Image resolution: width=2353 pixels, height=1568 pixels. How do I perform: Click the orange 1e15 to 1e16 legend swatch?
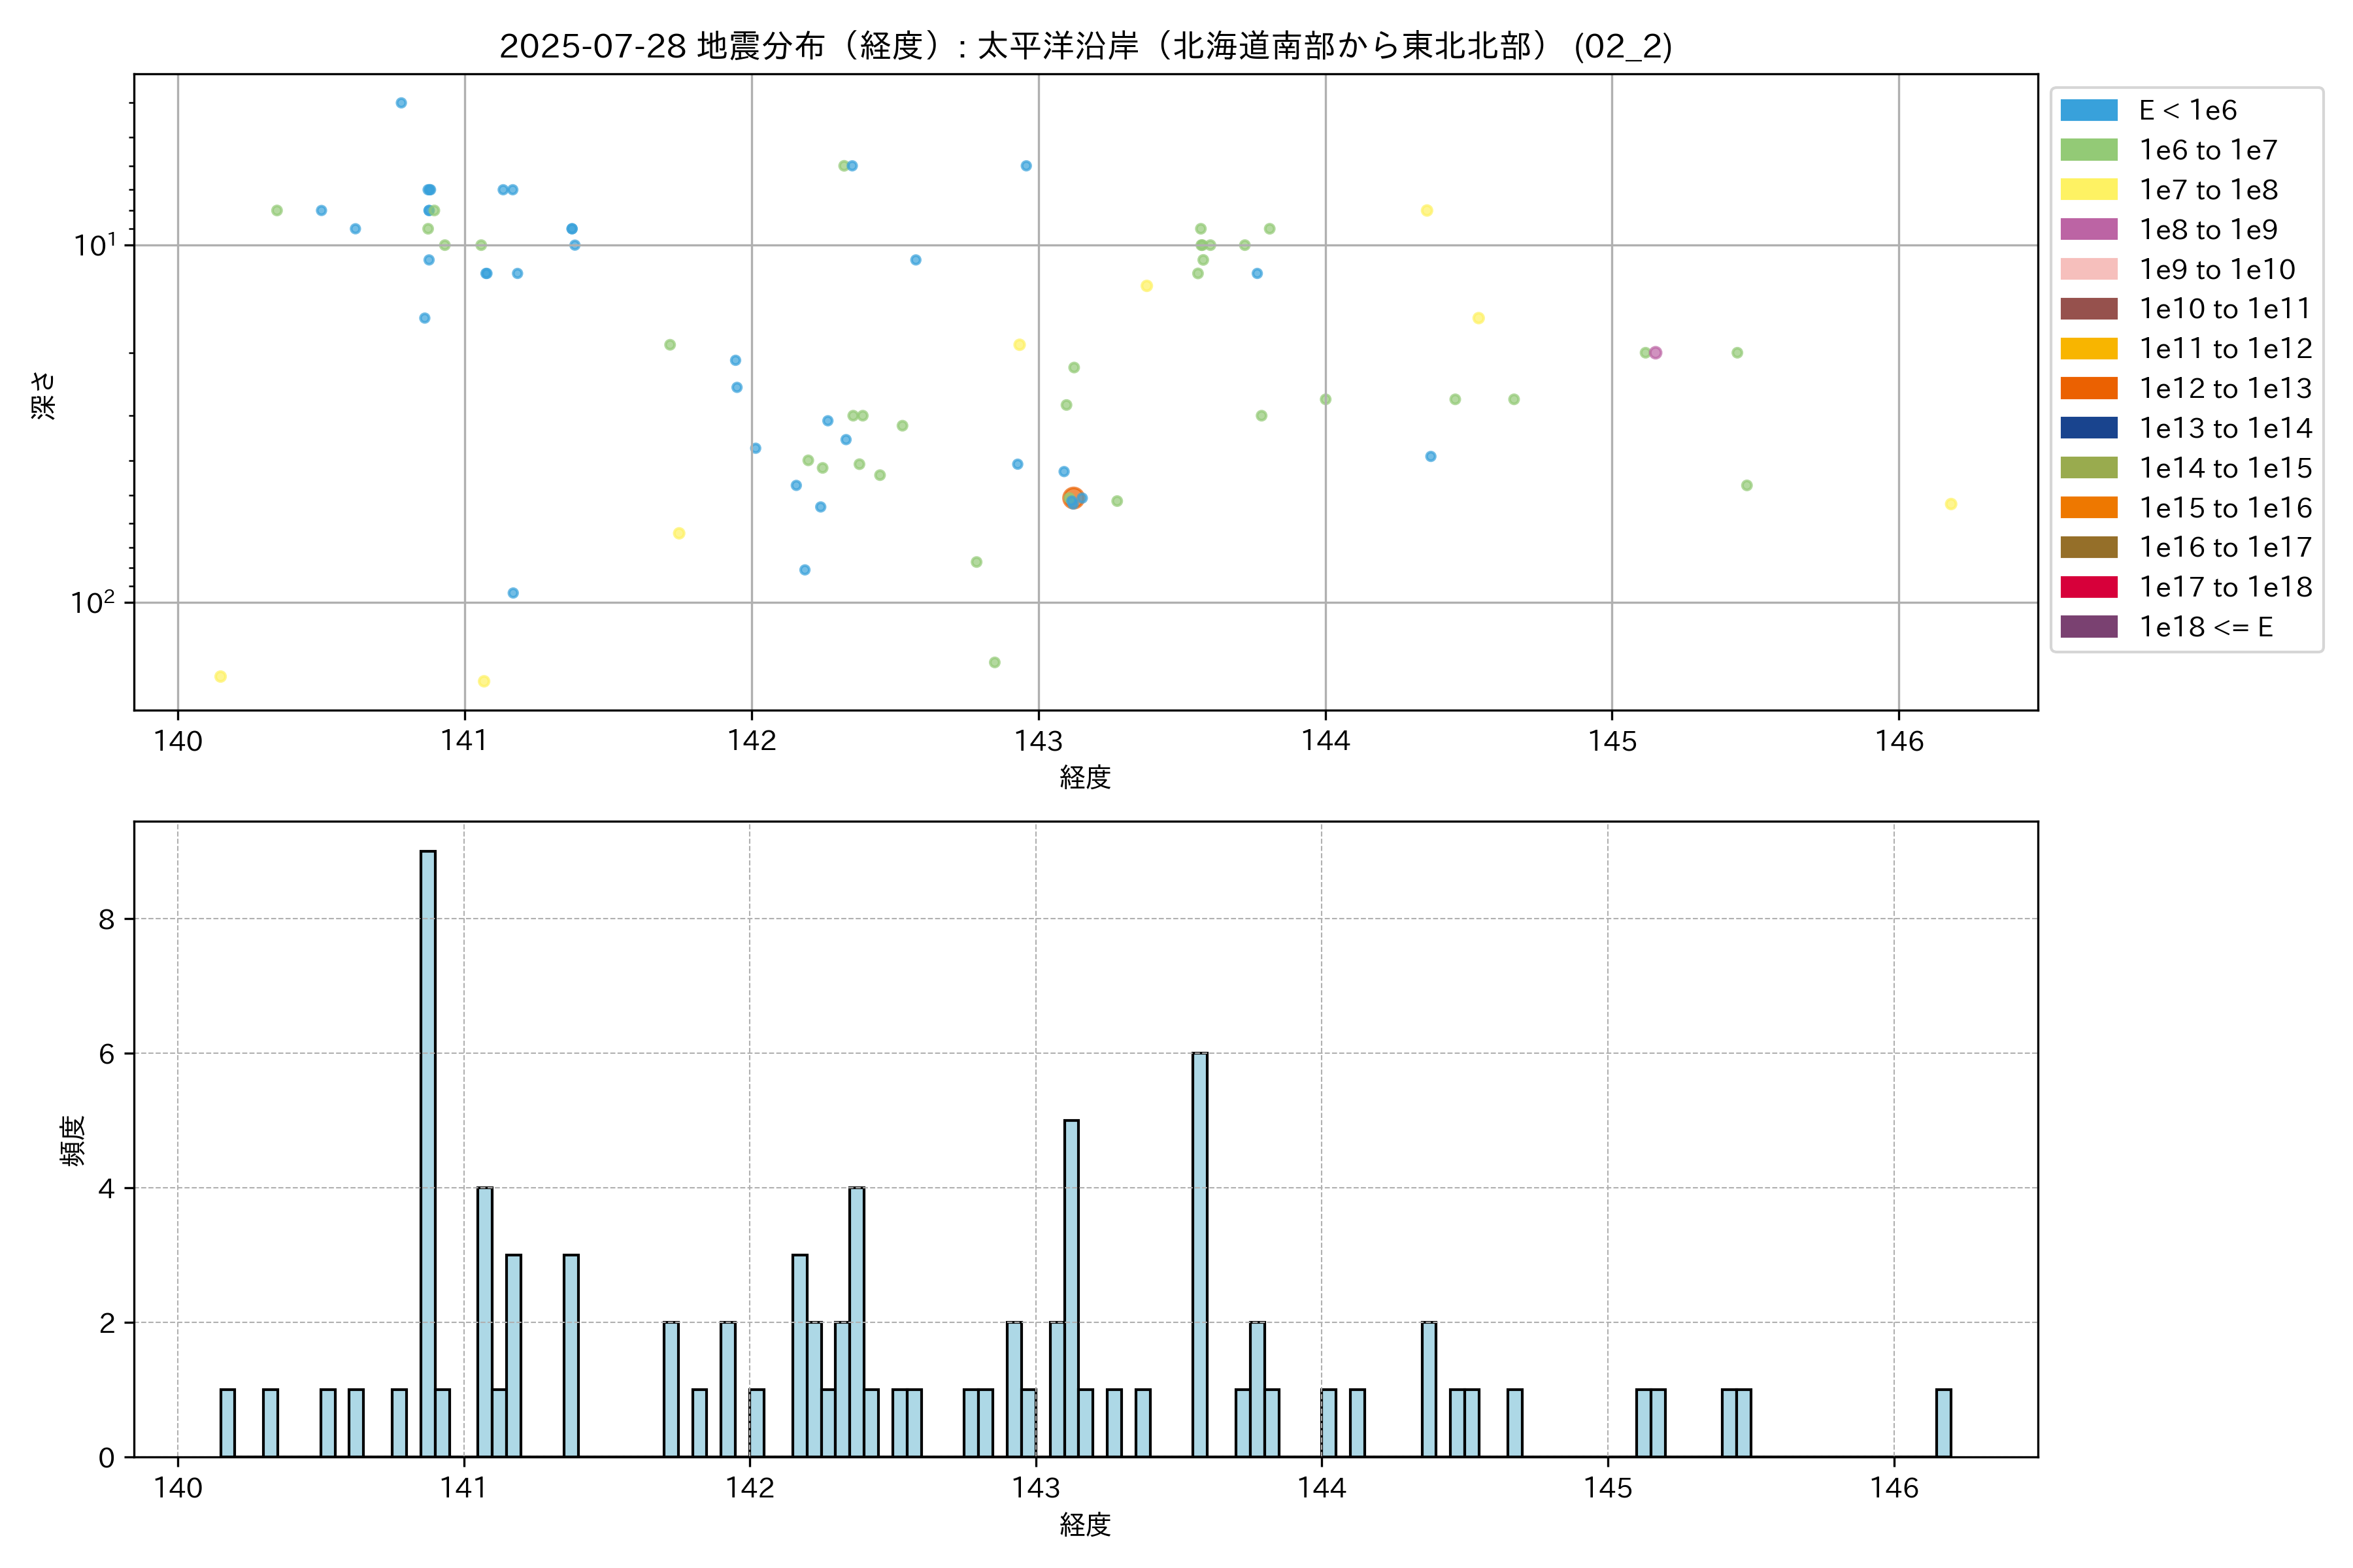pyautogui.click(x=2088, y=508)
